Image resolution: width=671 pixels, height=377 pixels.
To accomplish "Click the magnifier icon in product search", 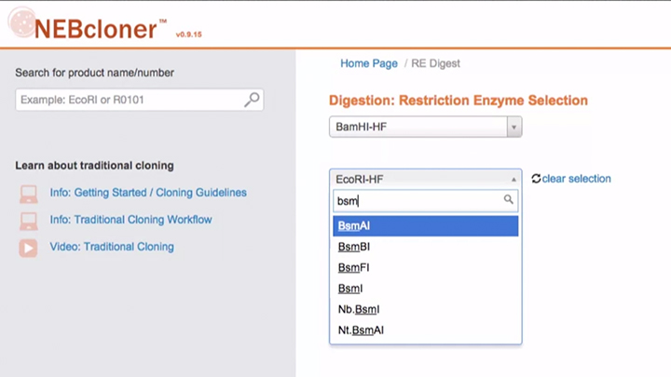I will click(x=252, y=100).
